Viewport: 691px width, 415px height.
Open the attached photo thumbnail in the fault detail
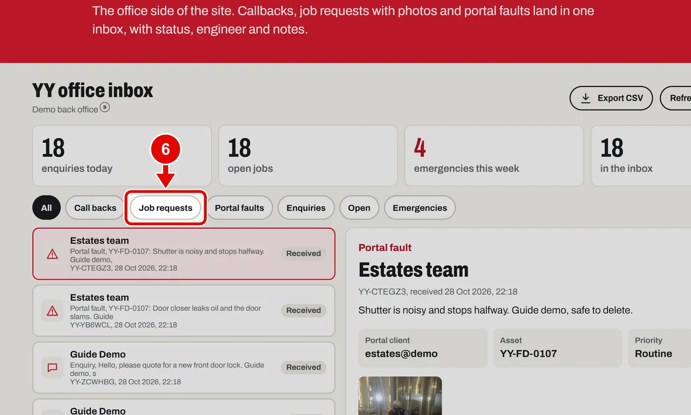point(400,396)
